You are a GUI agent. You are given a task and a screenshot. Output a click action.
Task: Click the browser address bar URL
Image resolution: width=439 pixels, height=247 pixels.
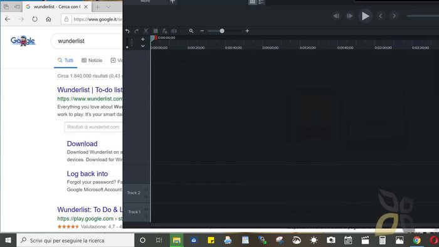[97, 19]
